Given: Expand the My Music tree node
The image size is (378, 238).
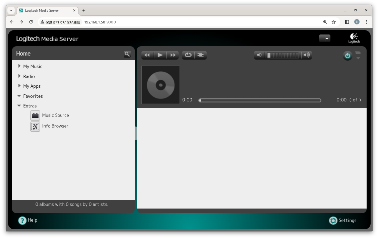Looking at the screenshot, I should [x=19, y=66].
